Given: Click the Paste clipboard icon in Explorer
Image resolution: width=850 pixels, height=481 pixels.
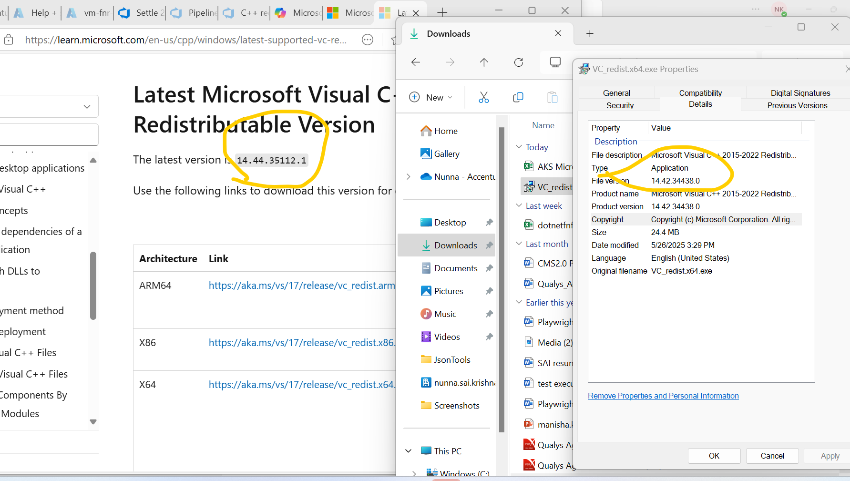Looking at the screenshot, I should pos(553,97).
